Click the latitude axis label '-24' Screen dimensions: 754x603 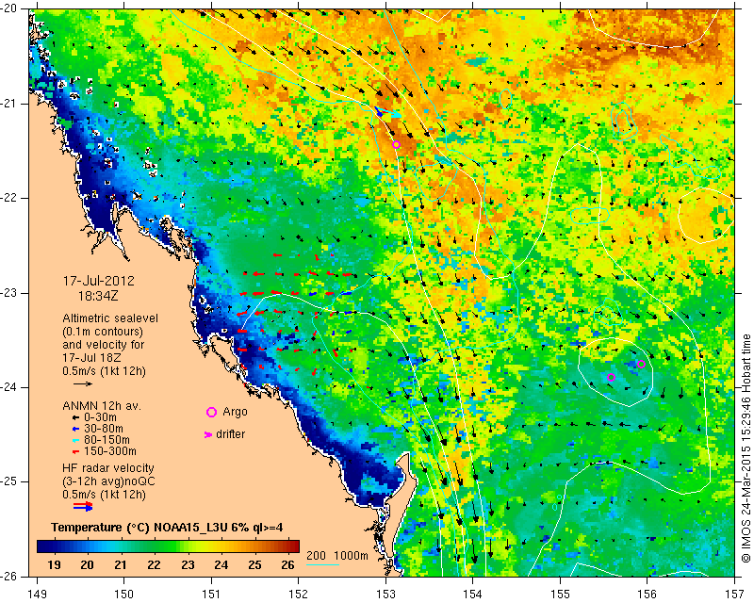click(x=8, y=387)
